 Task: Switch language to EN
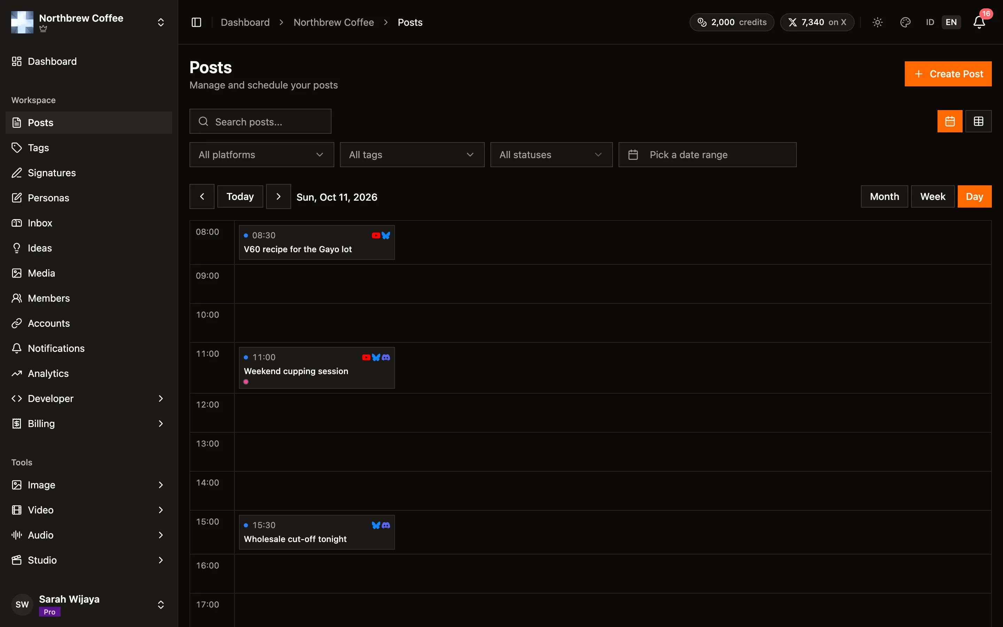point(951,22)
